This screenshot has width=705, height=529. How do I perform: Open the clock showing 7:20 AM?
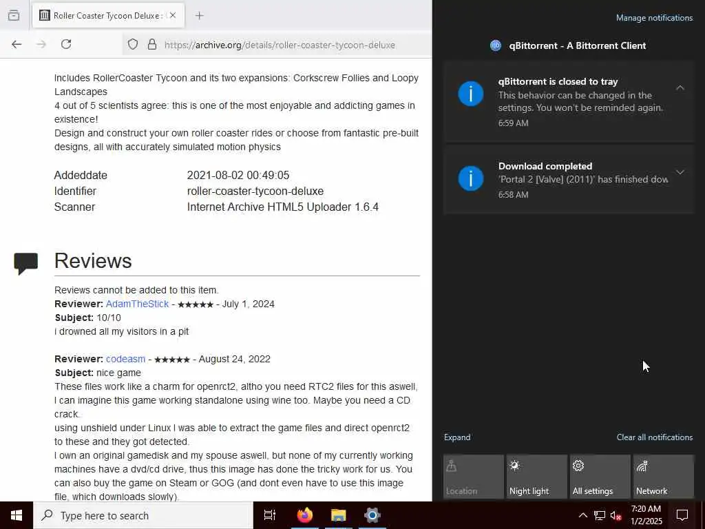point(646,515)
